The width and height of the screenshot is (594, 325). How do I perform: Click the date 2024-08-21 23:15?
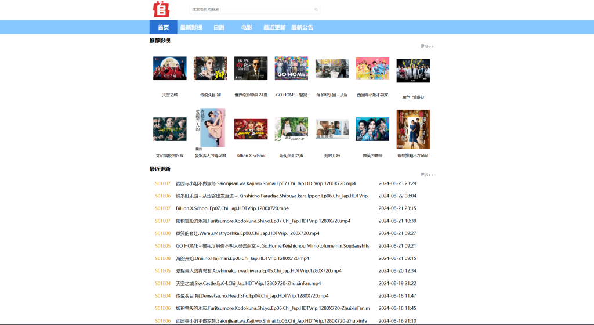[x=397, y=208]
